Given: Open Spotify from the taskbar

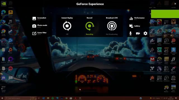Looking at the screenshot, I should click(53, 98).
